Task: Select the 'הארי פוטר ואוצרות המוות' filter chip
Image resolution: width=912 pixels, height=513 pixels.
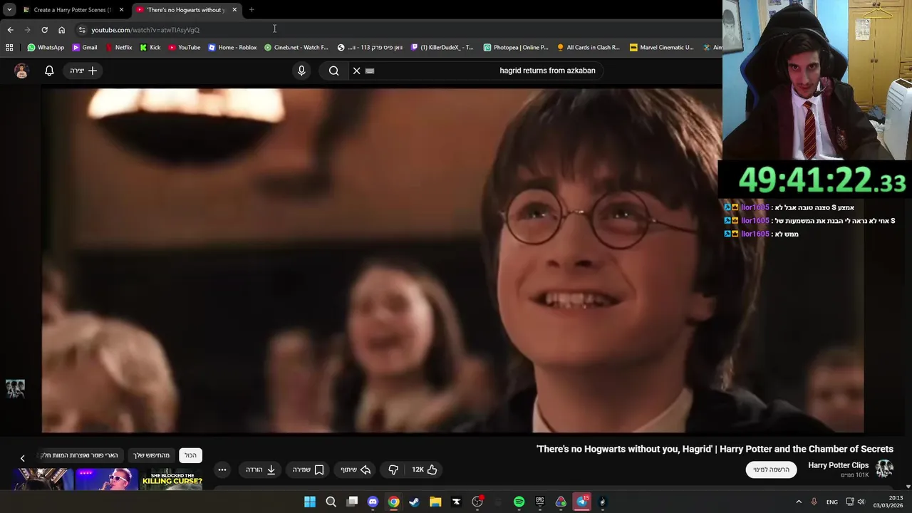Action: pos(81,455)
